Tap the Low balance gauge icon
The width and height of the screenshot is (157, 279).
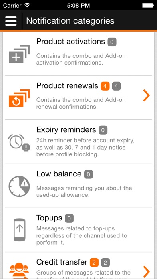tap(19, 186)
